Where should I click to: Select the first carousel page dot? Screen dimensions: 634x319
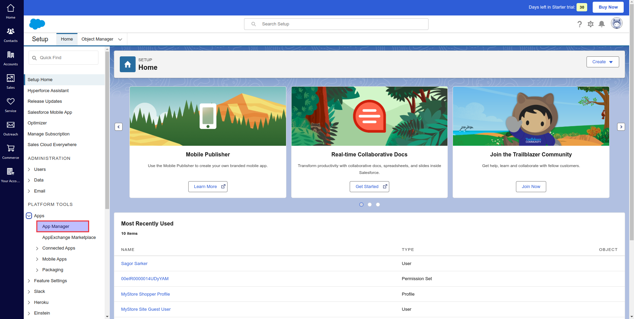click(361, 205)
